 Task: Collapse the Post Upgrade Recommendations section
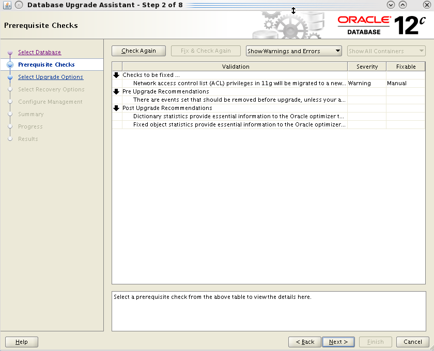116,108
